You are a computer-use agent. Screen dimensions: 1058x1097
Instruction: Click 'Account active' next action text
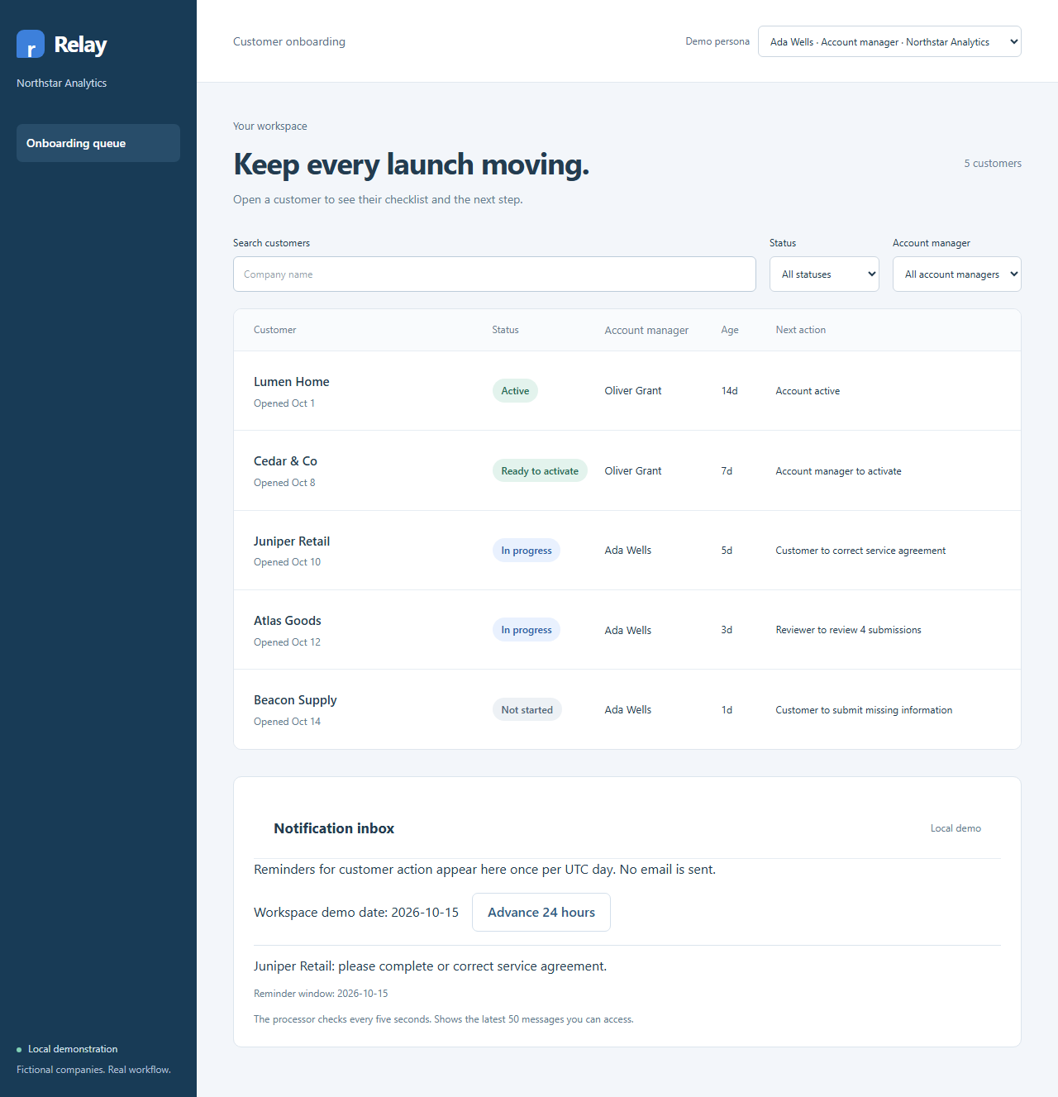point(808,391)
